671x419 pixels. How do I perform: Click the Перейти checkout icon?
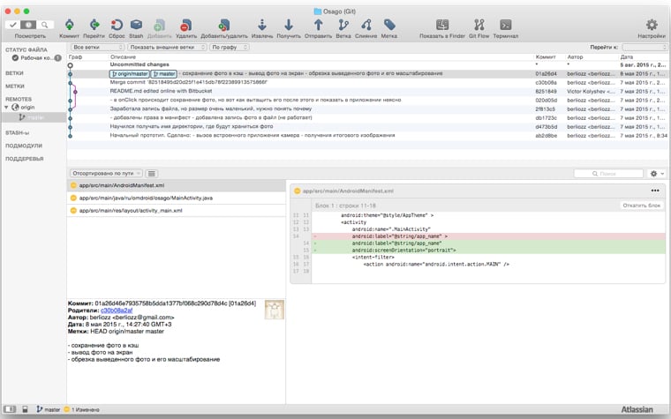click(x=94, y=25)
